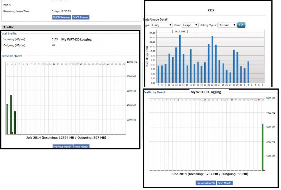Viewport: 281px width, 190px height.
Task: Click Next Month under the June 2014 graph
Action: coord(224,183)
